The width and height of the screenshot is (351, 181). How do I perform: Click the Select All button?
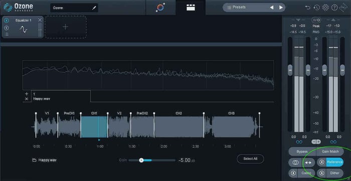[250, 159]
